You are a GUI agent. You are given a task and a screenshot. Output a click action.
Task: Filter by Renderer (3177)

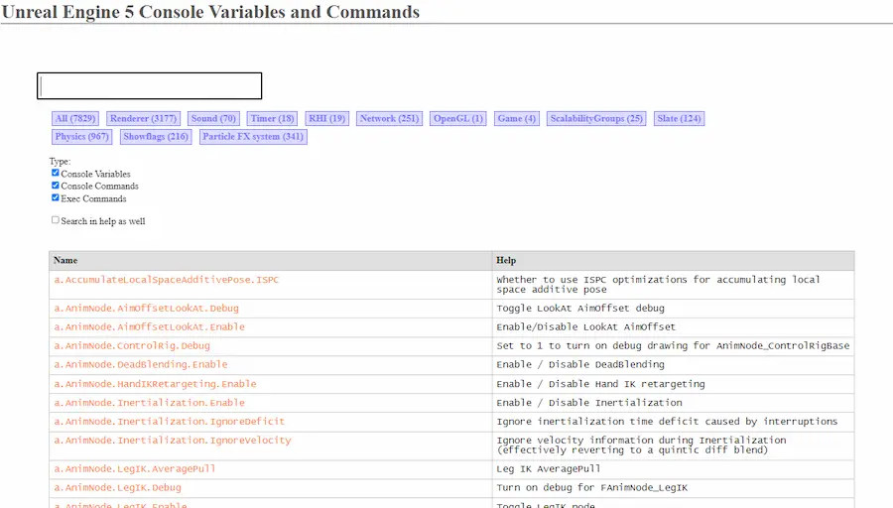coord(144,118)
